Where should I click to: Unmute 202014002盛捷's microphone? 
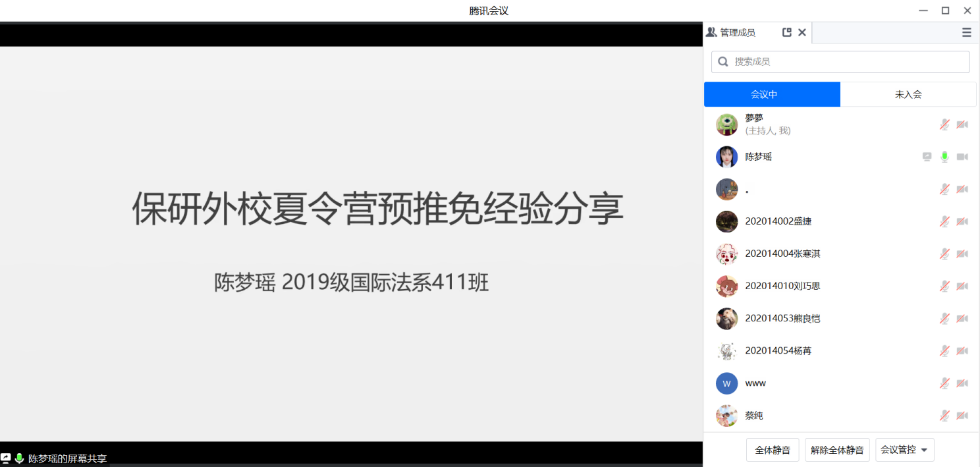pyautogui.click(x=944, y=221)
